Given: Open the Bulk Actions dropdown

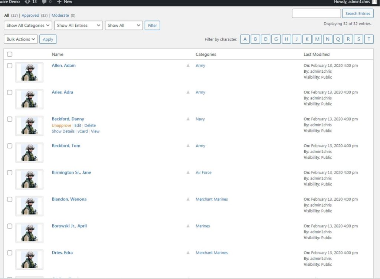Looking at the screenshot, I should point(20,39).
